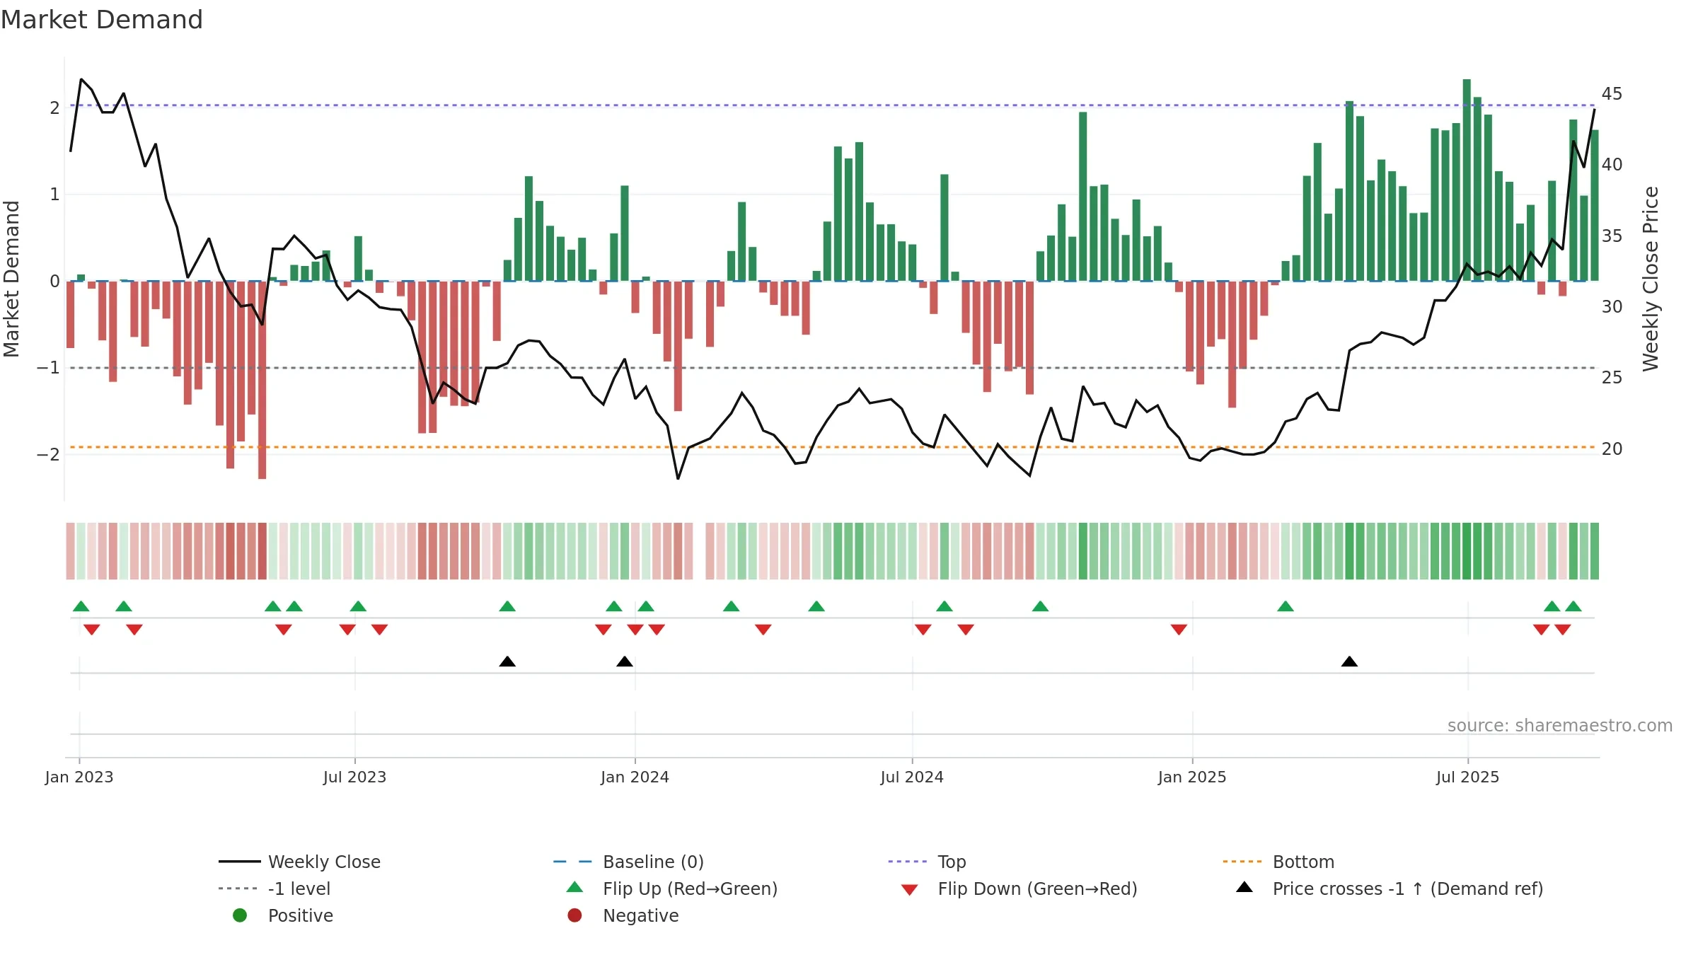Screen dimensions: 1698x955
Task: Select the Flip Down (Green→Red) legend label
Action: click(x=1037, y=889)
